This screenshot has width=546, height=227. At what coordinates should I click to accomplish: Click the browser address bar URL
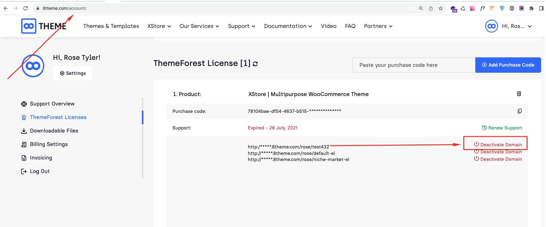click(x=64, y=8)
